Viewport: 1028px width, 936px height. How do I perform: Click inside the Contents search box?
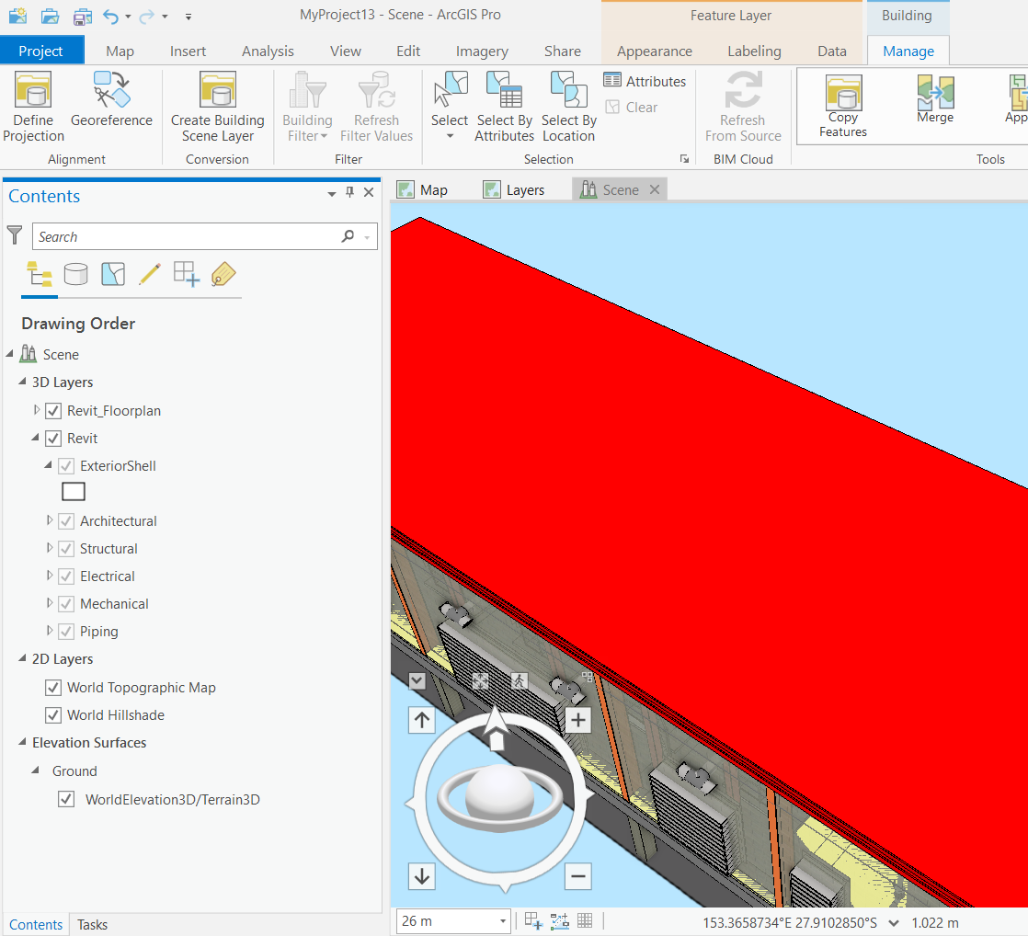click(x=184, y=236)
